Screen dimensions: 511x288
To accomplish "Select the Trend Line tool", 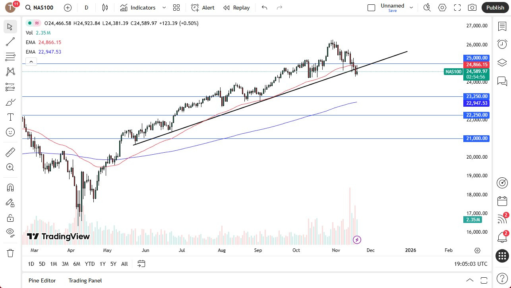I will coord(10,42).
